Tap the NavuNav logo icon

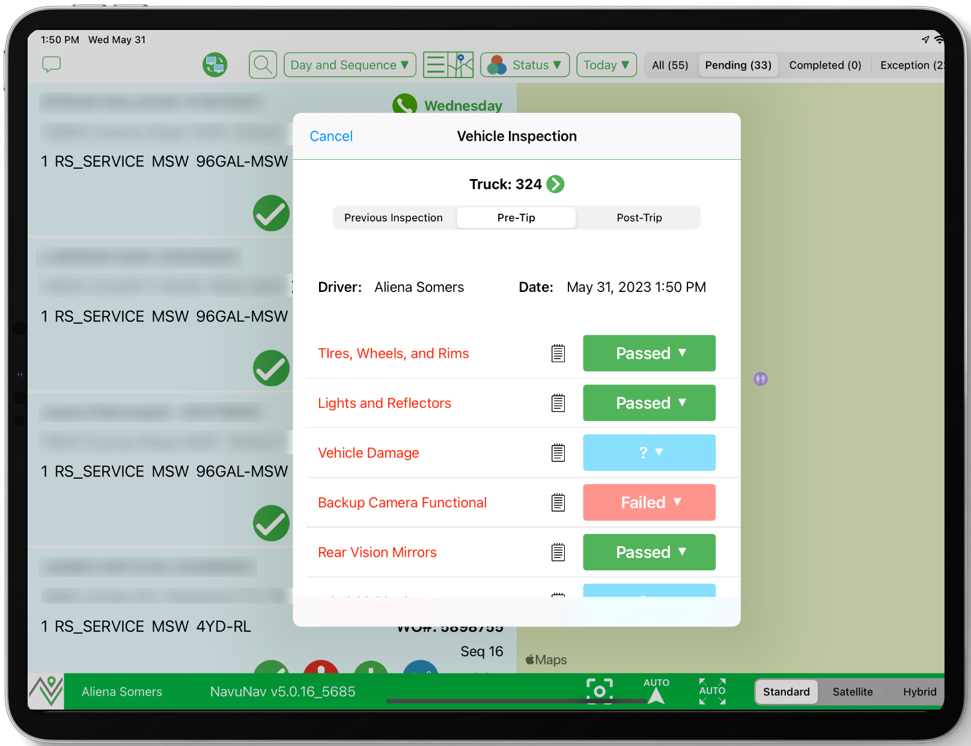(x=46, y=691)
